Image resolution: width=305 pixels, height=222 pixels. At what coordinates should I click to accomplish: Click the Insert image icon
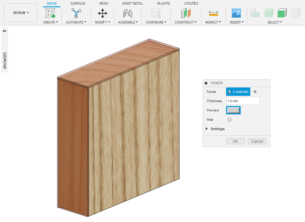(236, 13)
